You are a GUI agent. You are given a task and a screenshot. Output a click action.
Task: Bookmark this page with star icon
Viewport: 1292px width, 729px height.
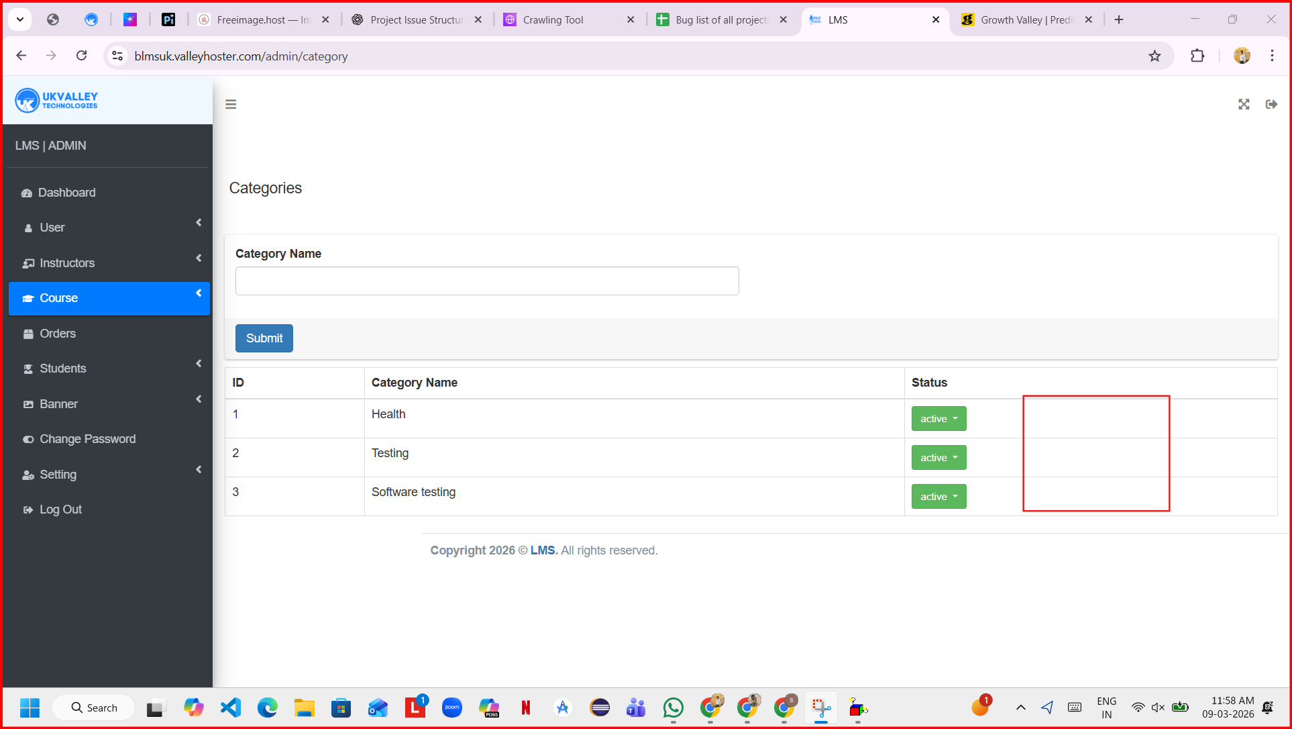click(1154, 56)
